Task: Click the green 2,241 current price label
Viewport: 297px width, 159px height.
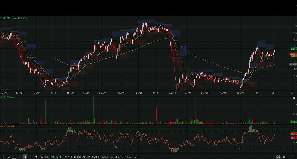Action: click(293, 49)
